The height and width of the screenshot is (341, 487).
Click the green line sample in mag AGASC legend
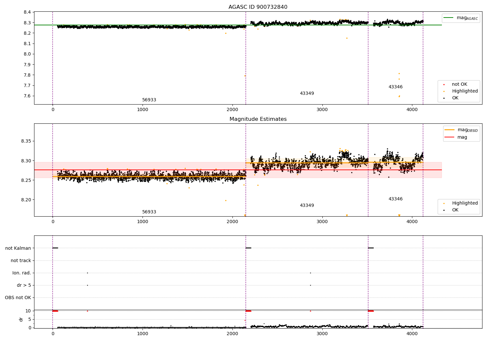click(448, 18)
